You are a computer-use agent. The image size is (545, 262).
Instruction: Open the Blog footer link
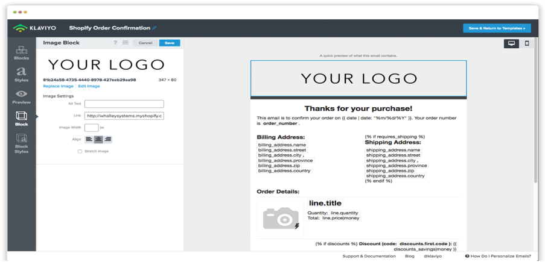click(x=409, y=256)
